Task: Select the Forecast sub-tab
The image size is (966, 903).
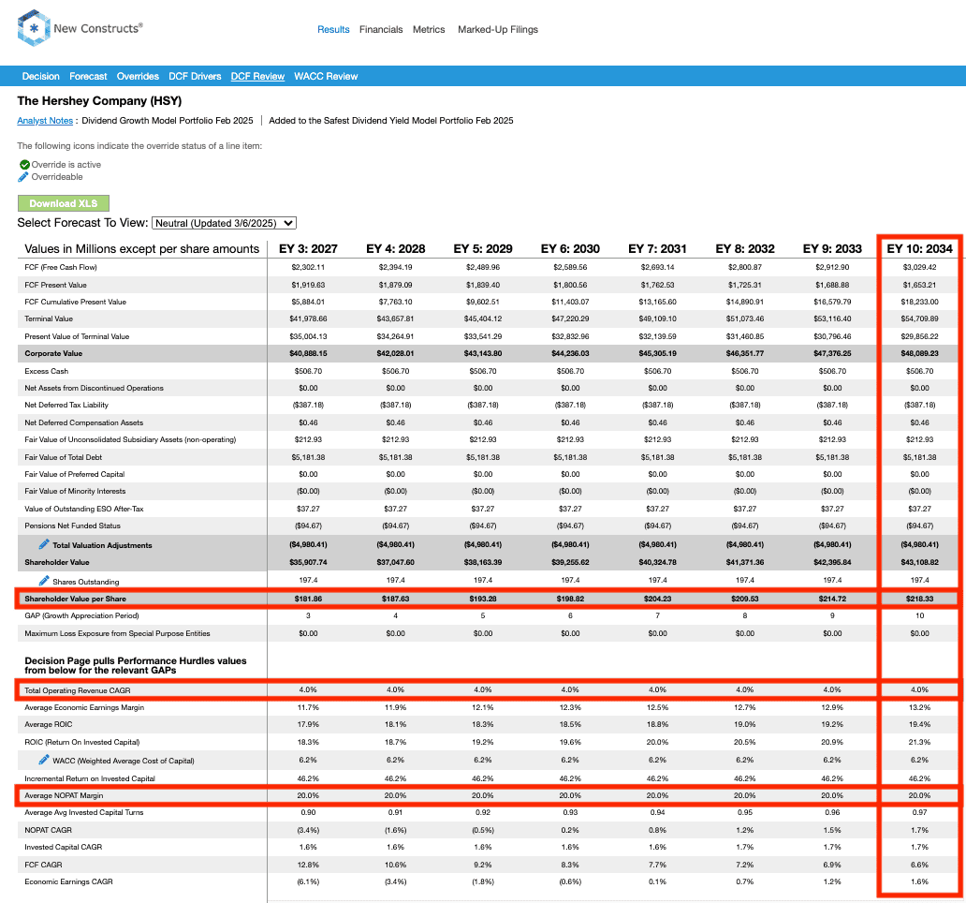Action: 88,77
